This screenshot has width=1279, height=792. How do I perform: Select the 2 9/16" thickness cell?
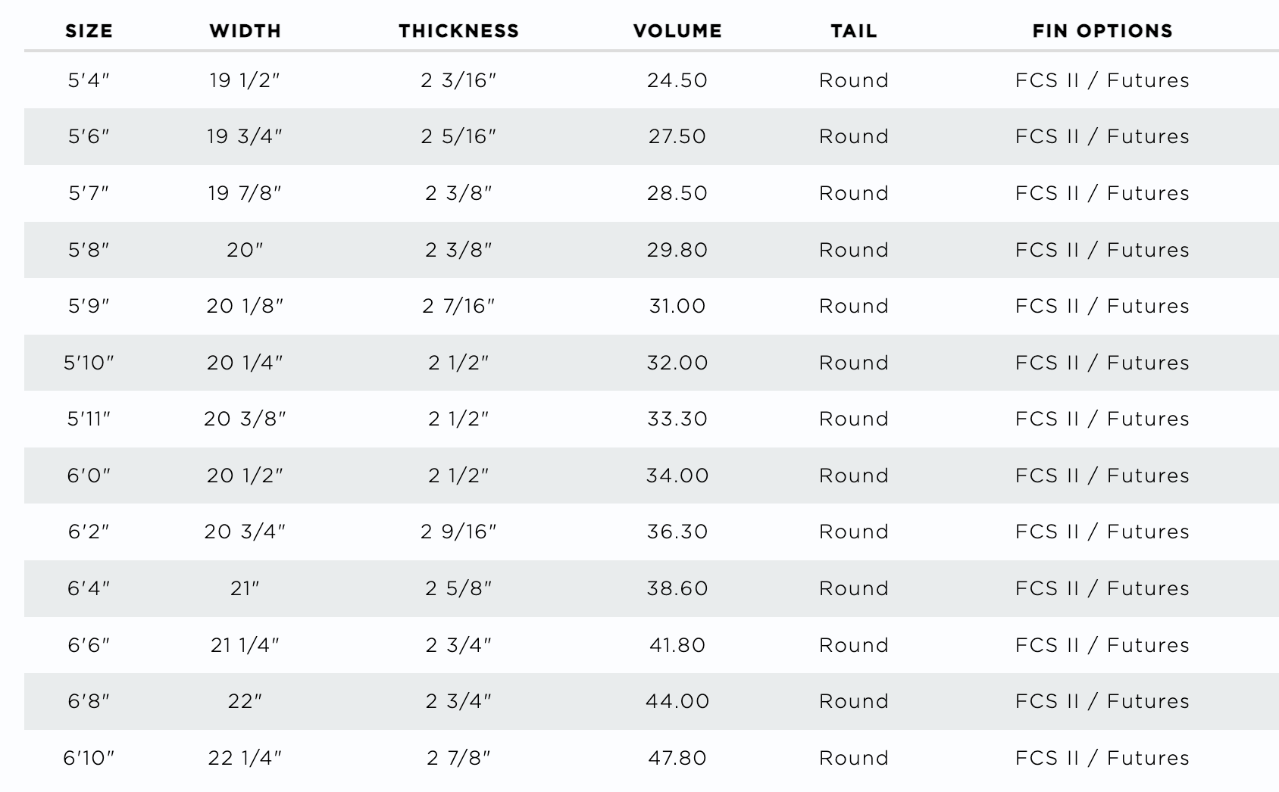pyautogui.click(x=458, y=532)
